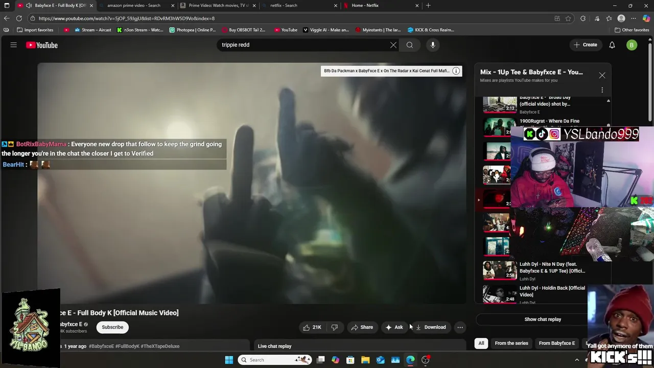Click the #BabyfxceE hashtag in the description
The image size is (654, 368).
[101, 347]
